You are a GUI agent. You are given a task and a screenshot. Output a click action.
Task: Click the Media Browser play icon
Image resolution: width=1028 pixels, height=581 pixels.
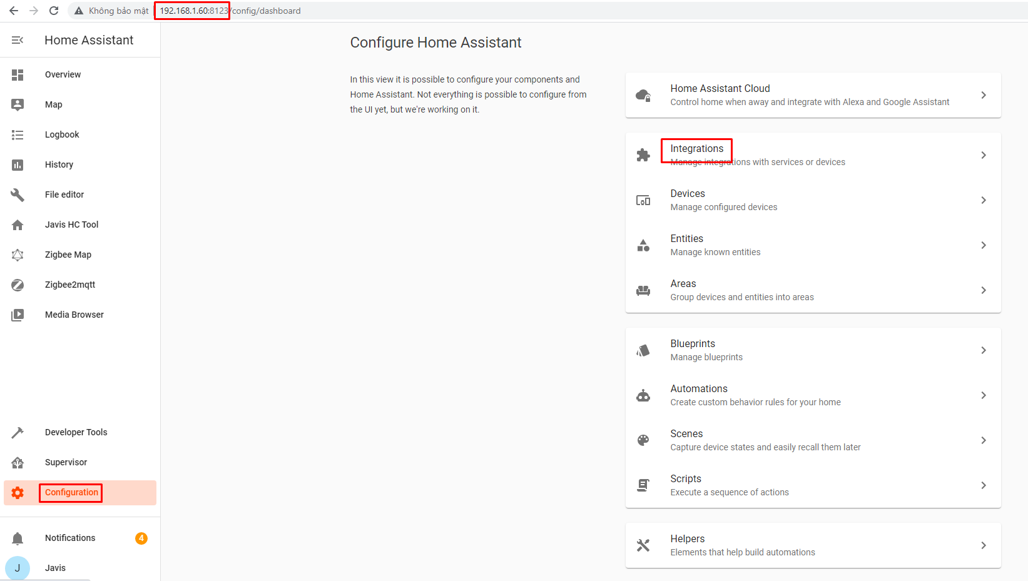click(18, 315)
